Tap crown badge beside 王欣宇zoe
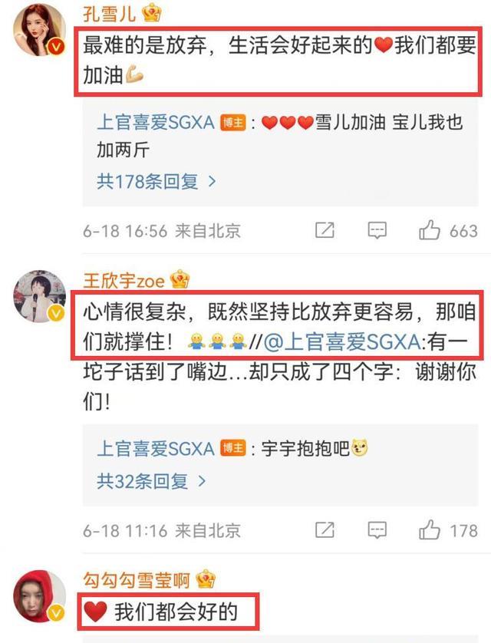The width and height of the screenshot is (491, 643). [x=180, y=280]
